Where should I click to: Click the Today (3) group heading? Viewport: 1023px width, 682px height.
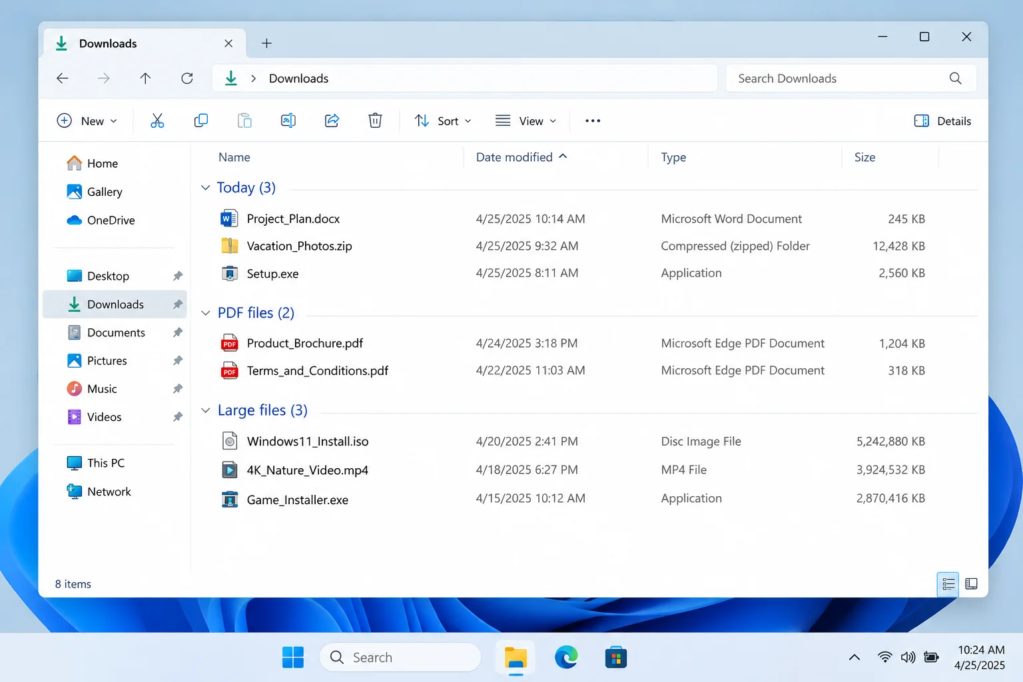click(x=246, y=188)
